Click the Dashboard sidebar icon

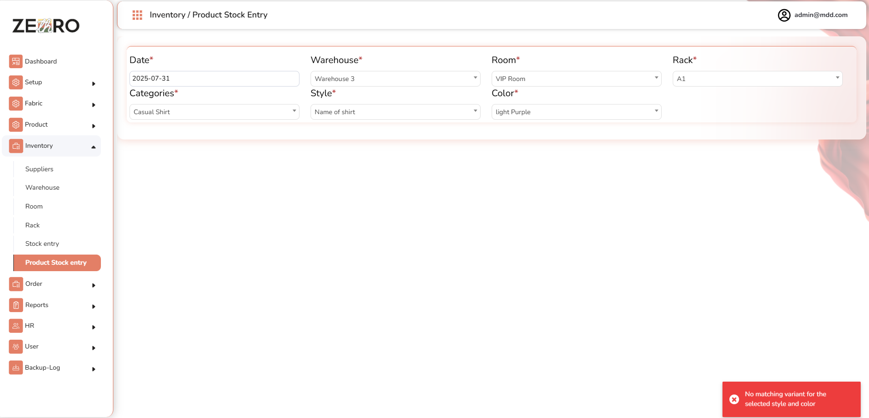[x=16, y=61]
